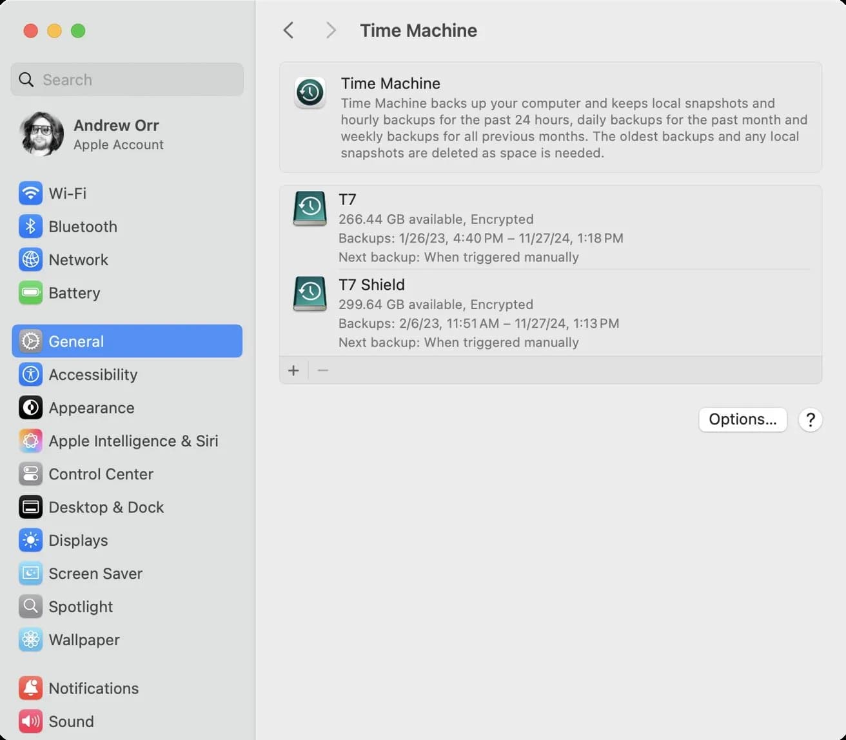Open the Control Center settings
This screenshot has width=846, height=740.
coord(127,474)
